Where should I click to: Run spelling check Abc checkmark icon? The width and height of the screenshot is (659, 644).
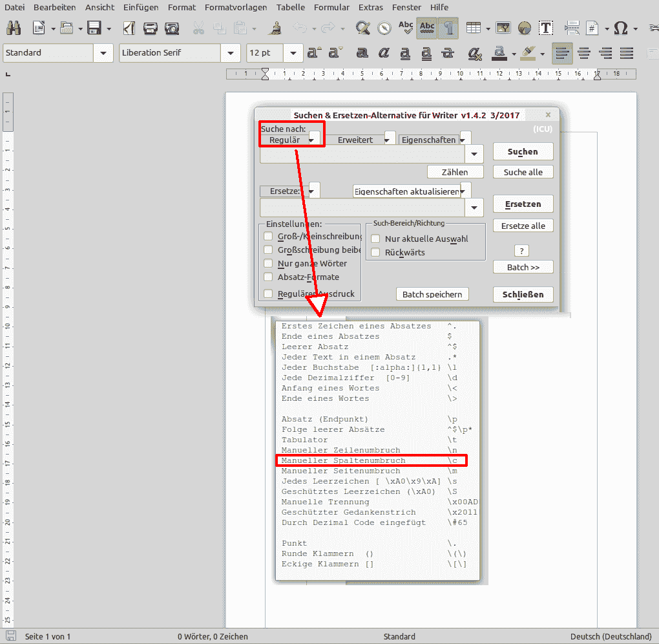click(x=406, y=28)
